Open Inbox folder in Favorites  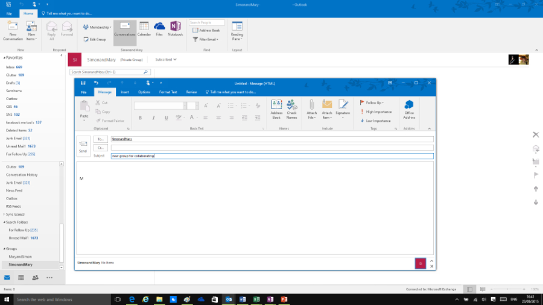coord(14,67)
